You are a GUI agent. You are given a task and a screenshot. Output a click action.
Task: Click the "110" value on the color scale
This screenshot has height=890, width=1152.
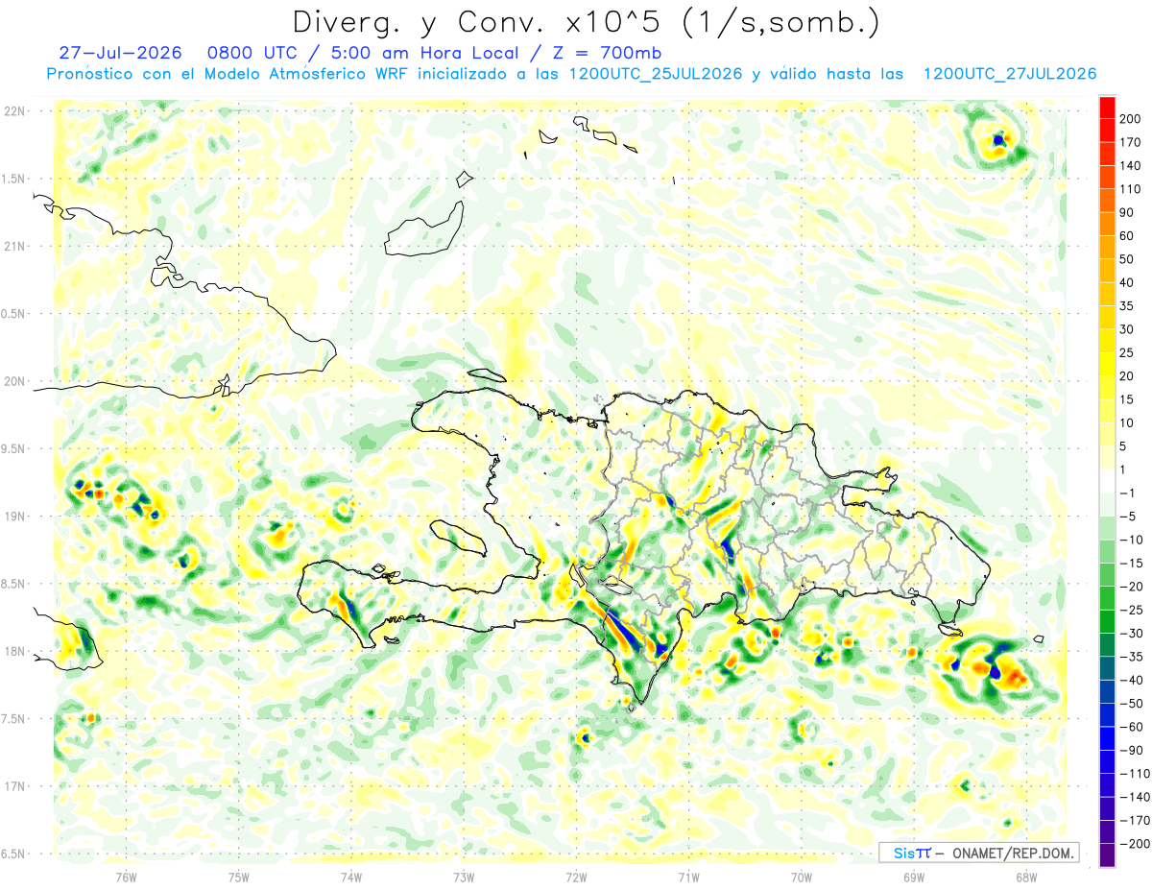[x=1130, y=189]
